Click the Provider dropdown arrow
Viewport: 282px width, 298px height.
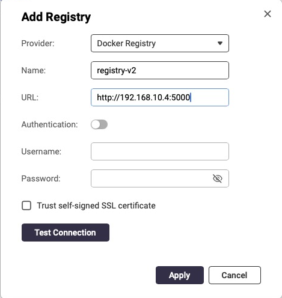220,43
